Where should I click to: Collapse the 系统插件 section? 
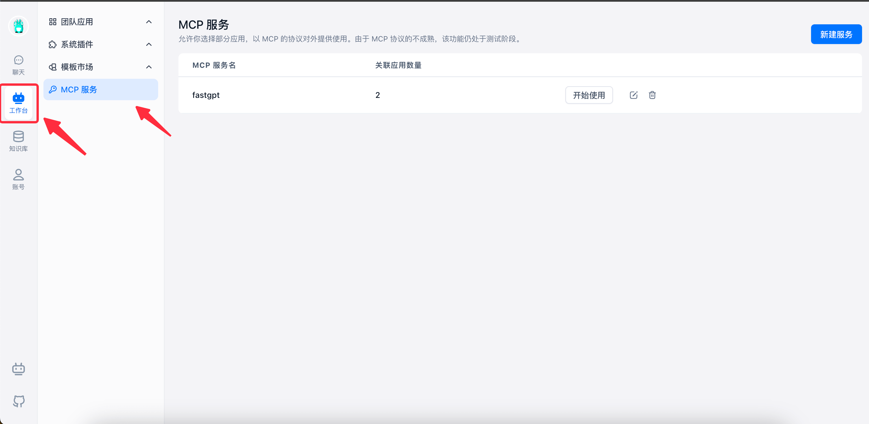(x=148, y=44)
